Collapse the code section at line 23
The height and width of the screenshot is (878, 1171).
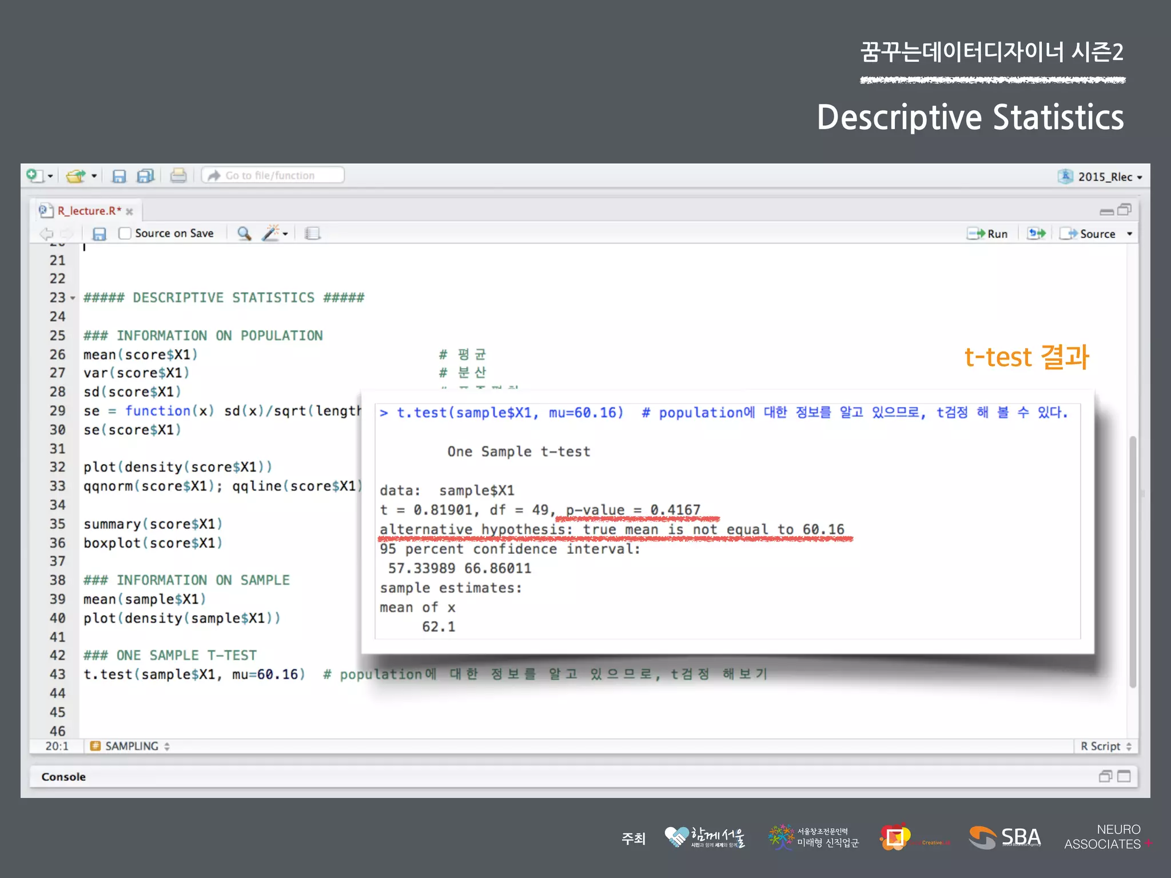coord(73,298)
